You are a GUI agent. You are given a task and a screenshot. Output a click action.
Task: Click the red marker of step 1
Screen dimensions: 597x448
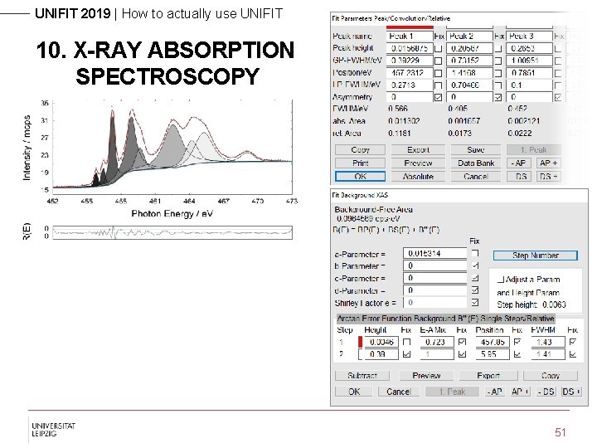tap(360, 342)
